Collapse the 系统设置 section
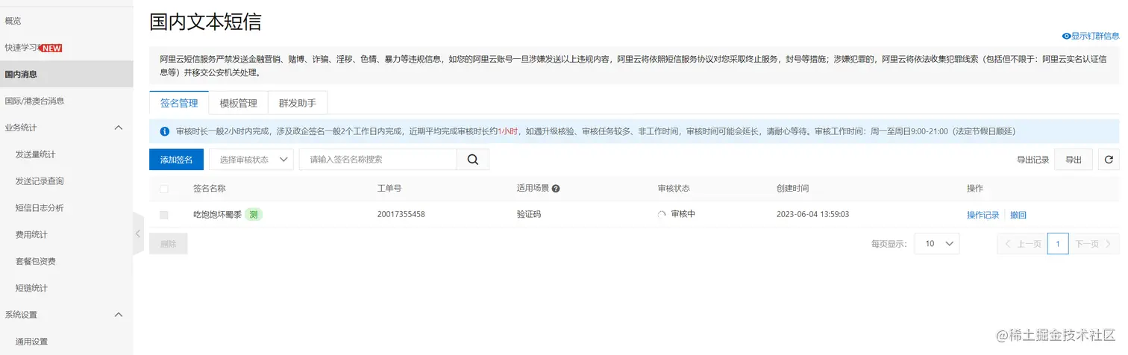Screen dimensions: 1128x355 pyautogui.click(x=118, y=315)
